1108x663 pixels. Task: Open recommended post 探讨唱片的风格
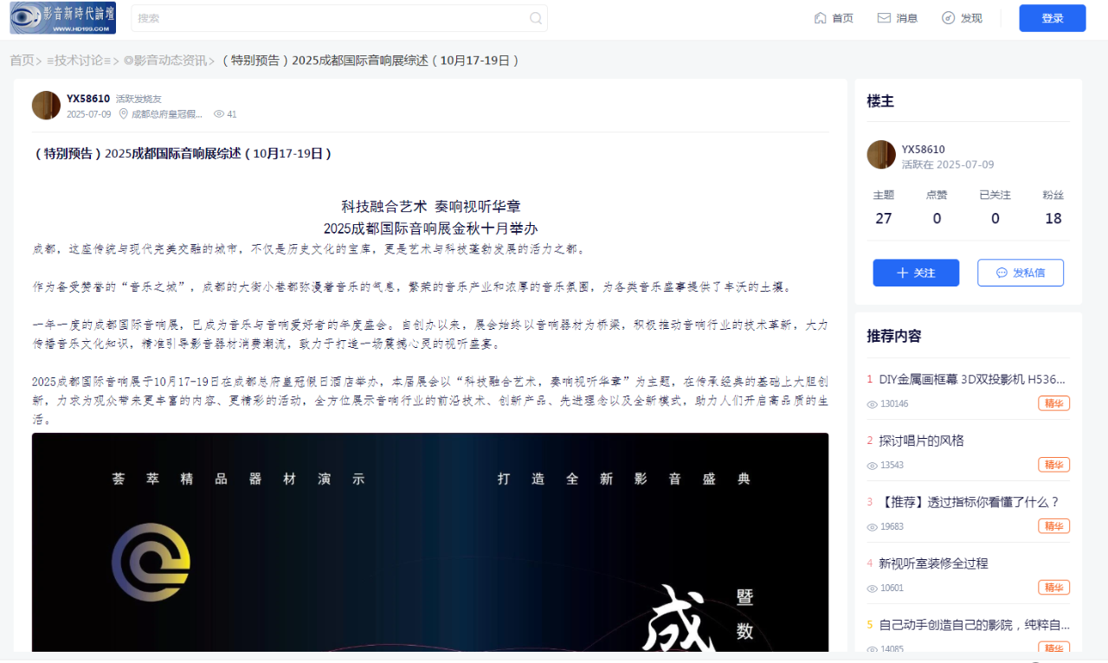(x=921, y=441)
